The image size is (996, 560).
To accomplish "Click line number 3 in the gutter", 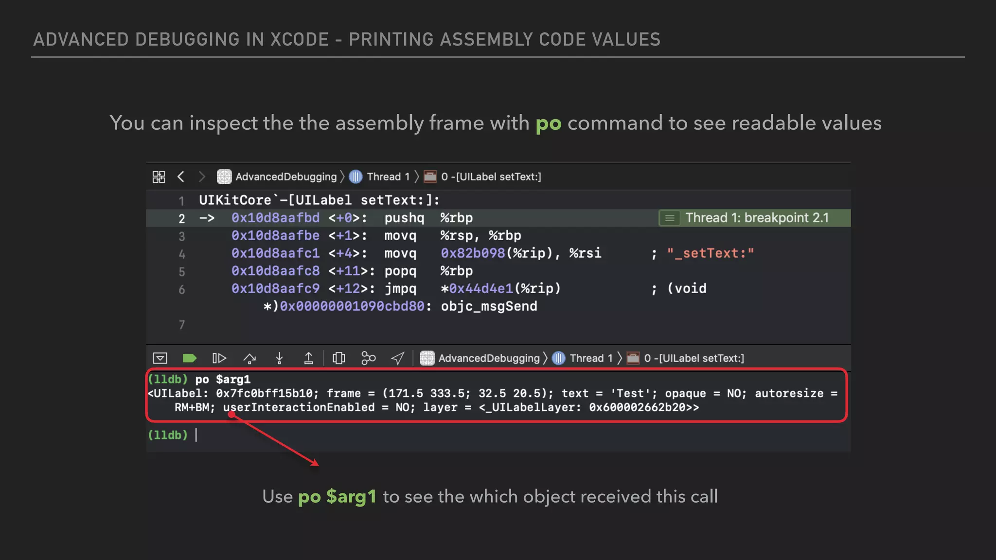I will coord(181,236).
